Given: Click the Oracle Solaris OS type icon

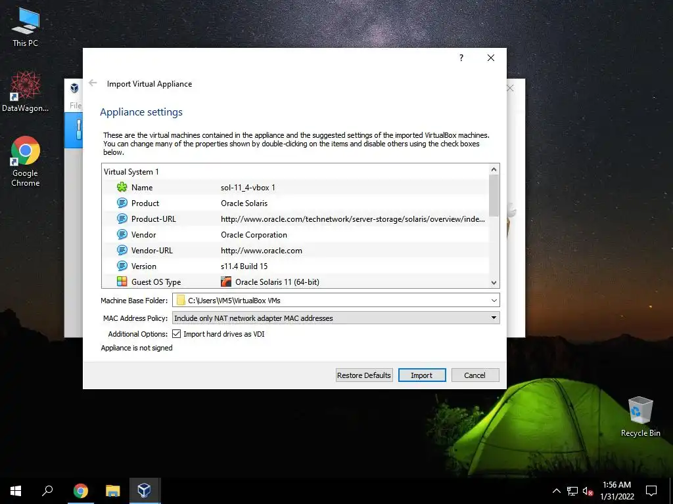Looking at the screenshot, I should tap(226, 282).
